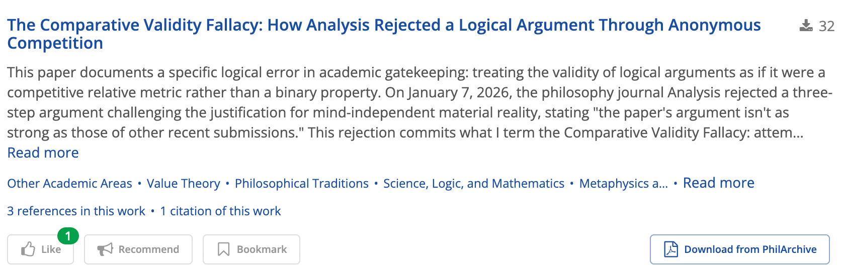
Task: Open the Value Theory category
Action: [x=183, y=184]
